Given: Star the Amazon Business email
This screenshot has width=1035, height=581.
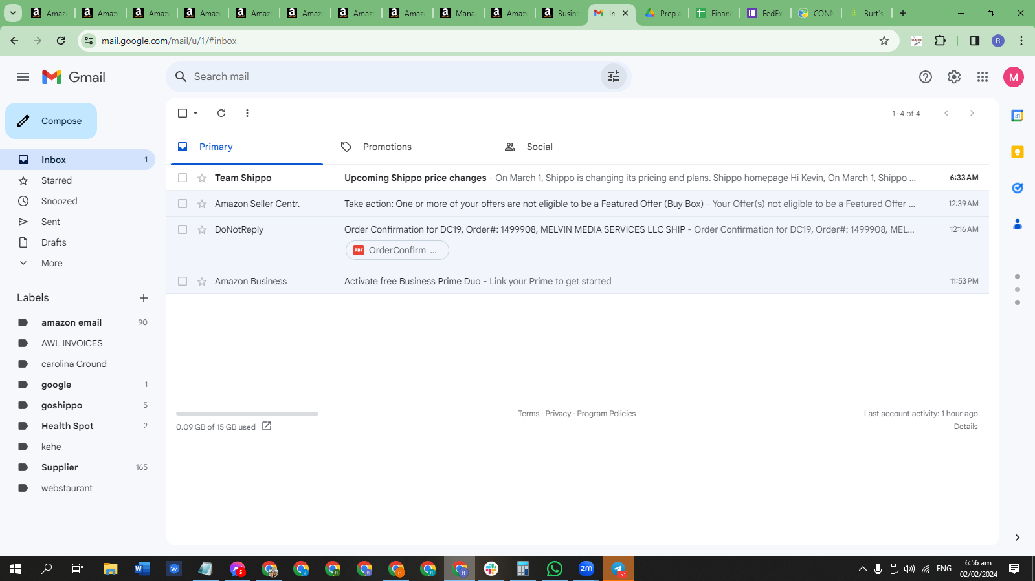Looking at the screenshot, I should (202, 281).
